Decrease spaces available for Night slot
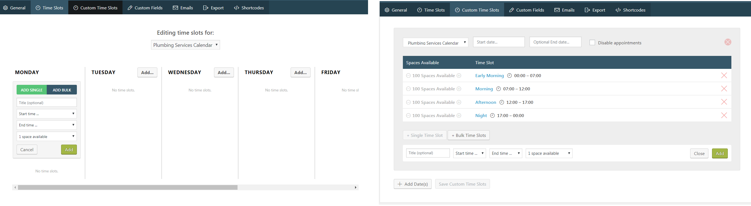Screen dimensions: 751x206 [x=408, y=116]
